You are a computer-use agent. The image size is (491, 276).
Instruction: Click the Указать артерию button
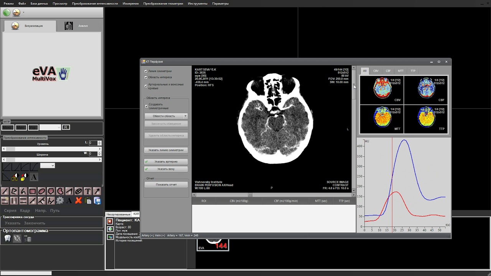166,161
